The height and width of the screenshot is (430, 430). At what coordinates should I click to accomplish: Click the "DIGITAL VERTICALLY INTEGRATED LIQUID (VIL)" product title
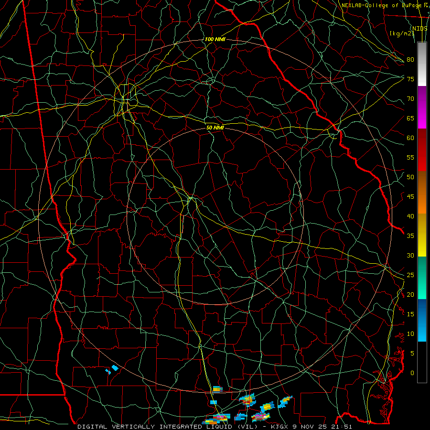tap(168, 427)
